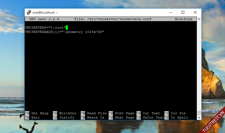Click the ^U UnCut Text shortcut

pos(150,117)
